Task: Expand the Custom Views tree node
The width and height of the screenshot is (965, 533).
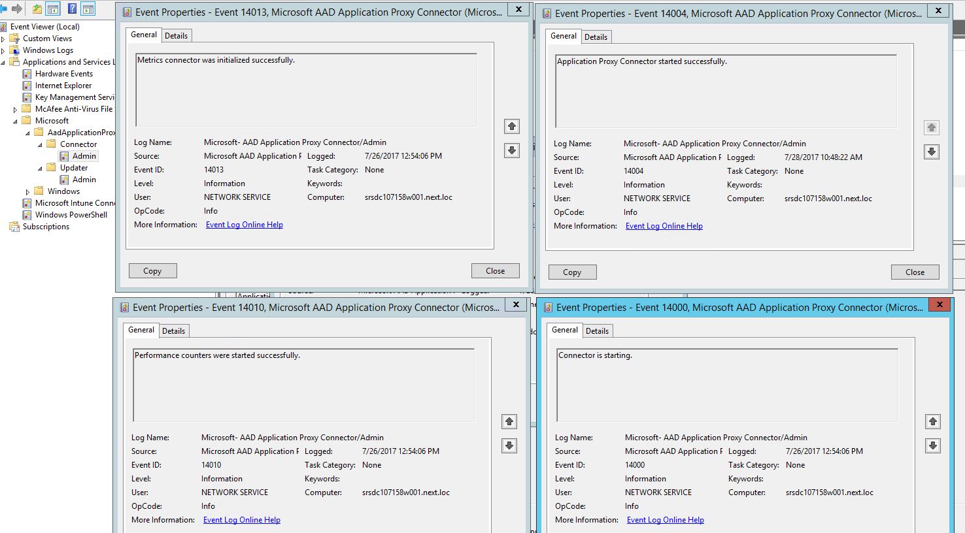Action: pos(3,39)
